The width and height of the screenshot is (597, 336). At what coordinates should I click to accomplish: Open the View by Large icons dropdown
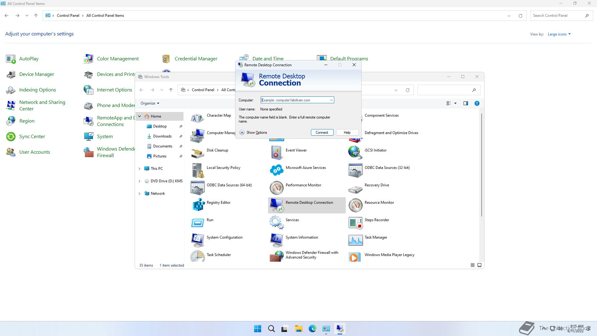[559, 34]
